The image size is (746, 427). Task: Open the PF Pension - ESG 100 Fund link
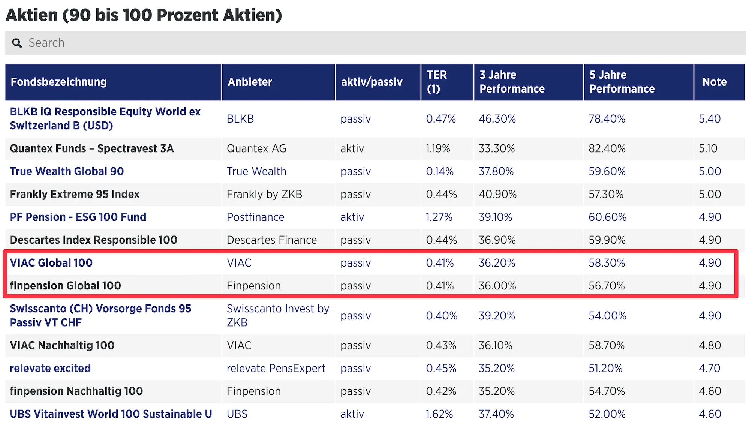tap(78, 217)
